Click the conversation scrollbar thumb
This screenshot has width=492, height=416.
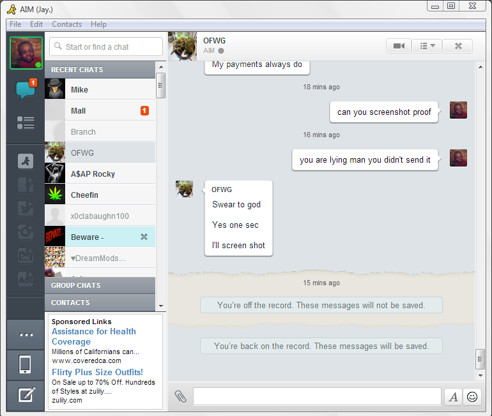(x=480, y=359)
